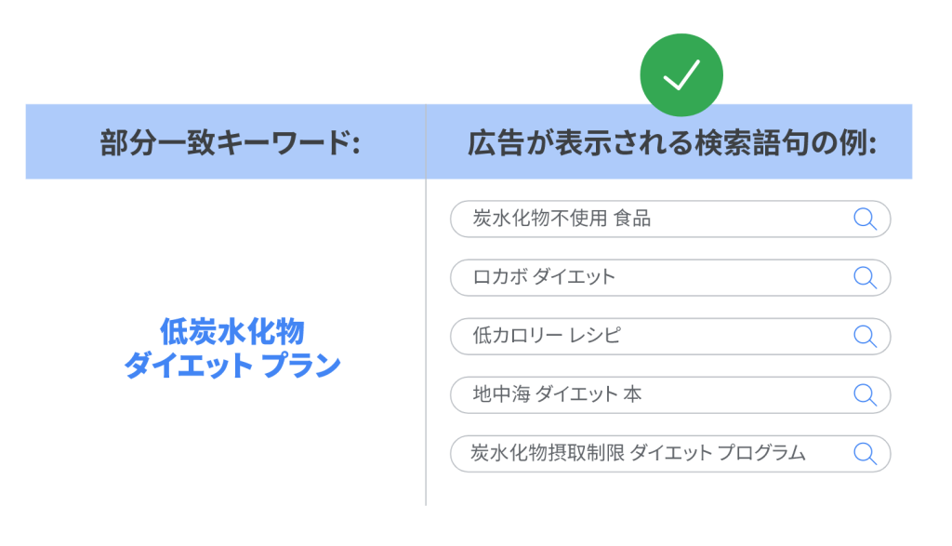The height and width of the screenshot is (546, 952).
Task: Select the ロカボ ダイエット search field
Action: coord(670,277)
